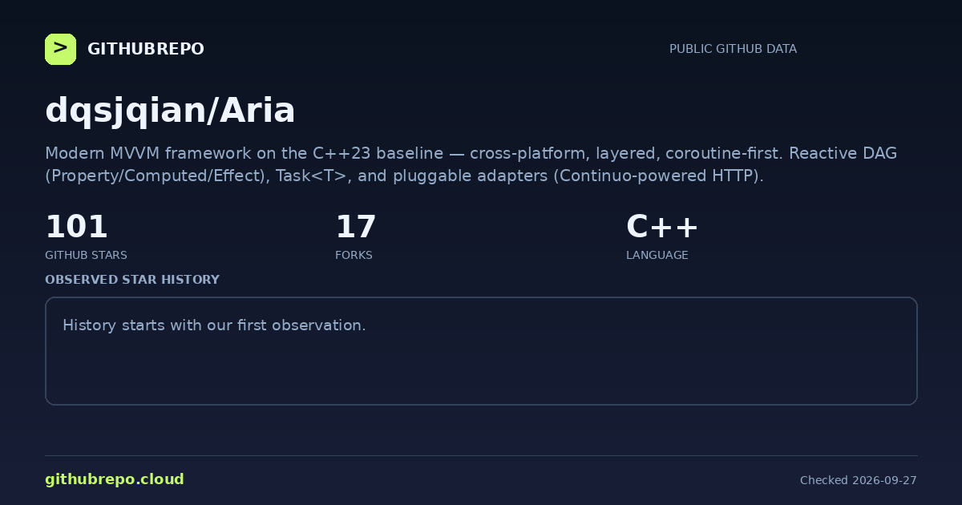
Task: Click the arrow glyph inside the green logo
Action: pyautogui.click(x=60, y=48)
